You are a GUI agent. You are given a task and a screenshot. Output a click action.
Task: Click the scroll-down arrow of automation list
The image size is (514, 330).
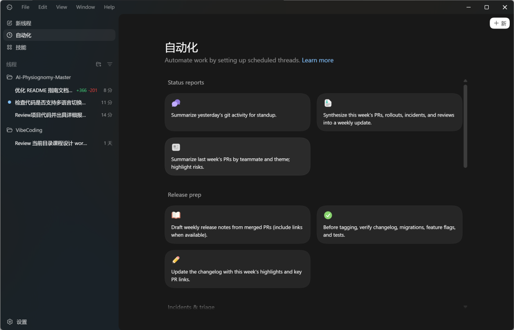(x=465, y=307)
